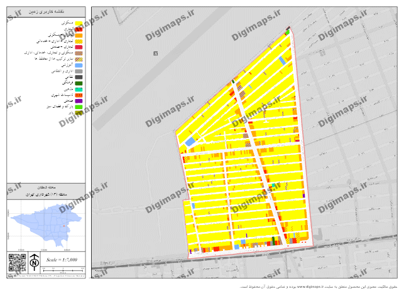
Task: Click the bright green park legend swatch
Action: [x=79, y=107]
